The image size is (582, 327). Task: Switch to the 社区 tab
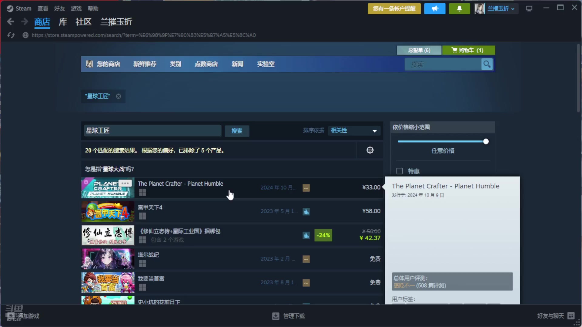83,22
